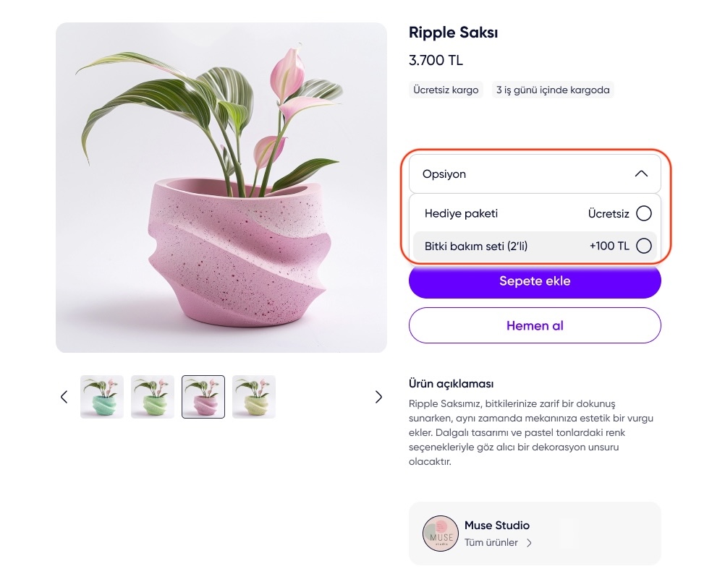The image size is (725, 574).
Task: Click the small chevron beside Tüm ürünler
Action: click(529, 543)
